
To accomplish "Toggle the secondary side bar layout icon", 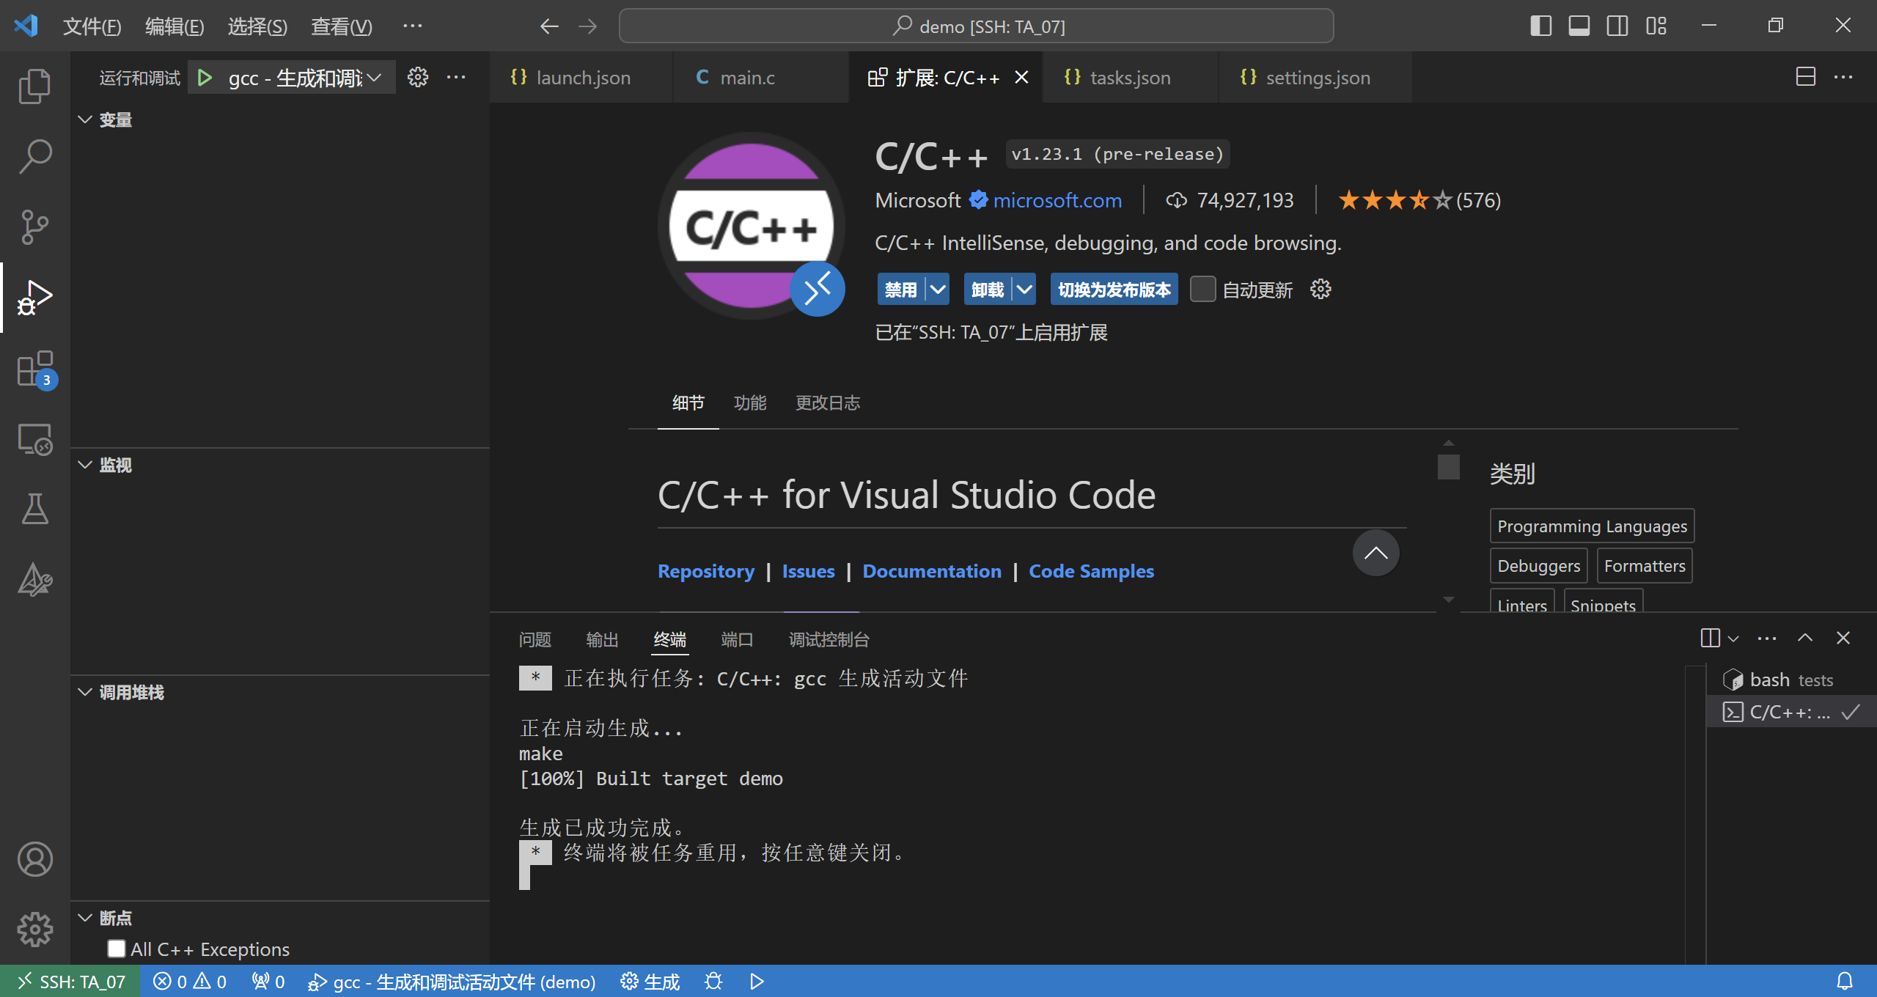I will pos(1617,26).
